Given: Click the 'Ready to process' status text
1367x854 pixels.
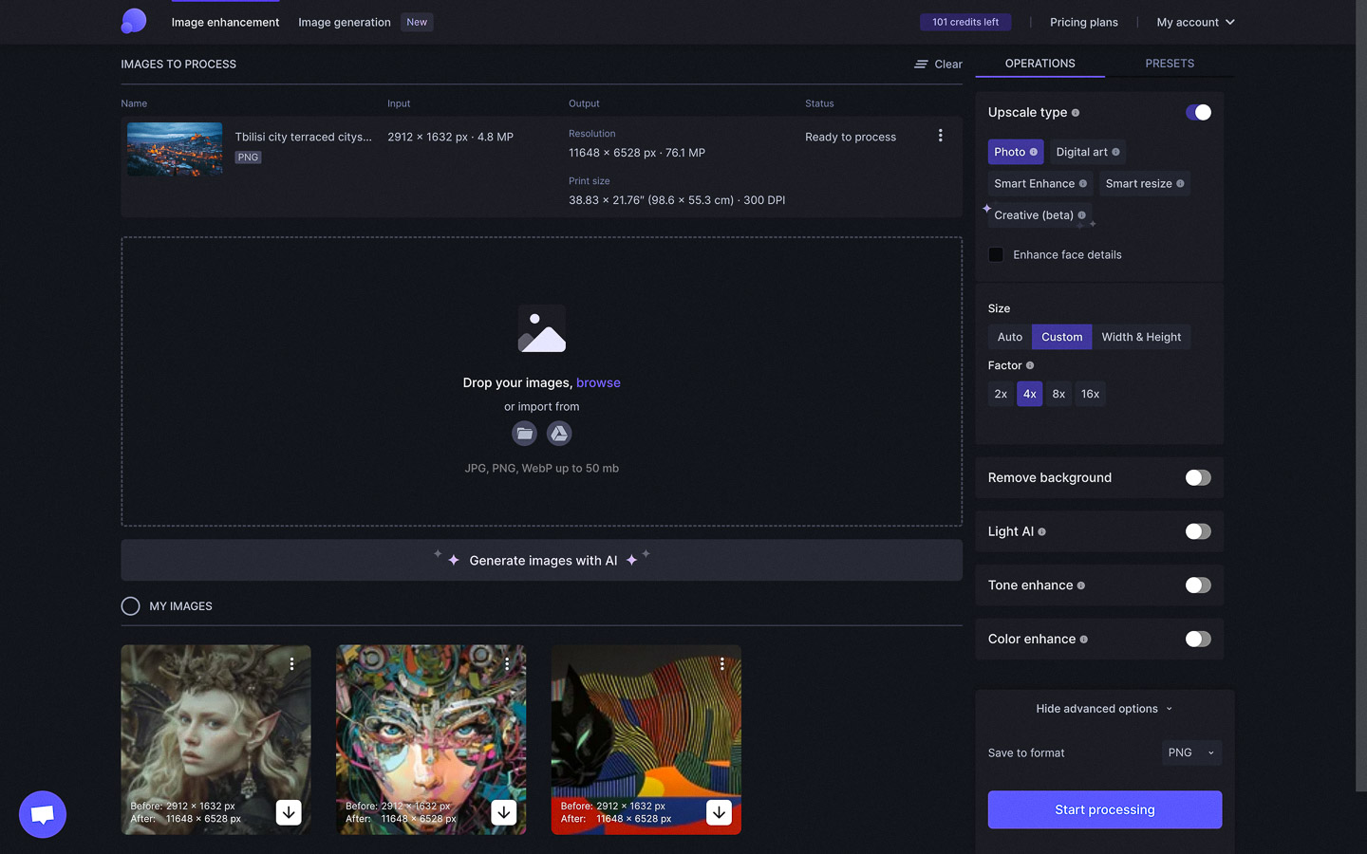Looking at the screenshot, I should coord(851,137).
